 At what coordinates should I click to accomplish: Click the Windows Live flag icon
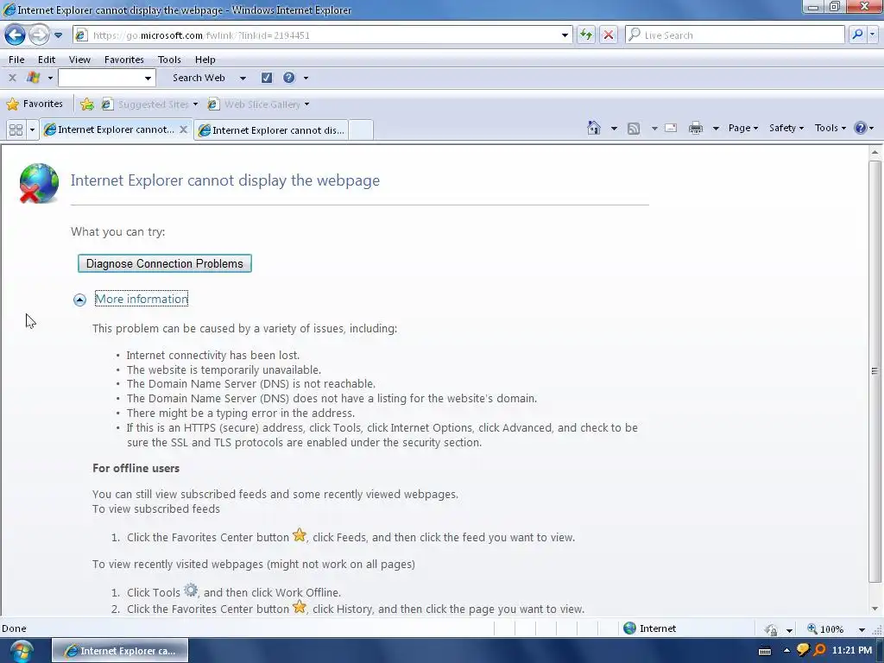click(34, 78)
